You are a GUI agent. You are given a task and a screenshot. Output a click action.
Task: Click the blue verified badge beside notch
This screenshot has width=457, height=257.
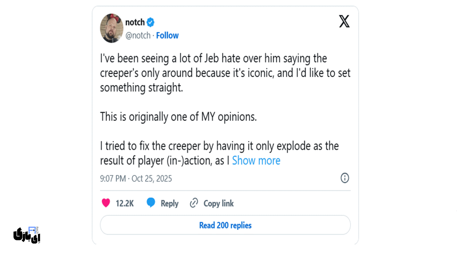coord(151,22)
